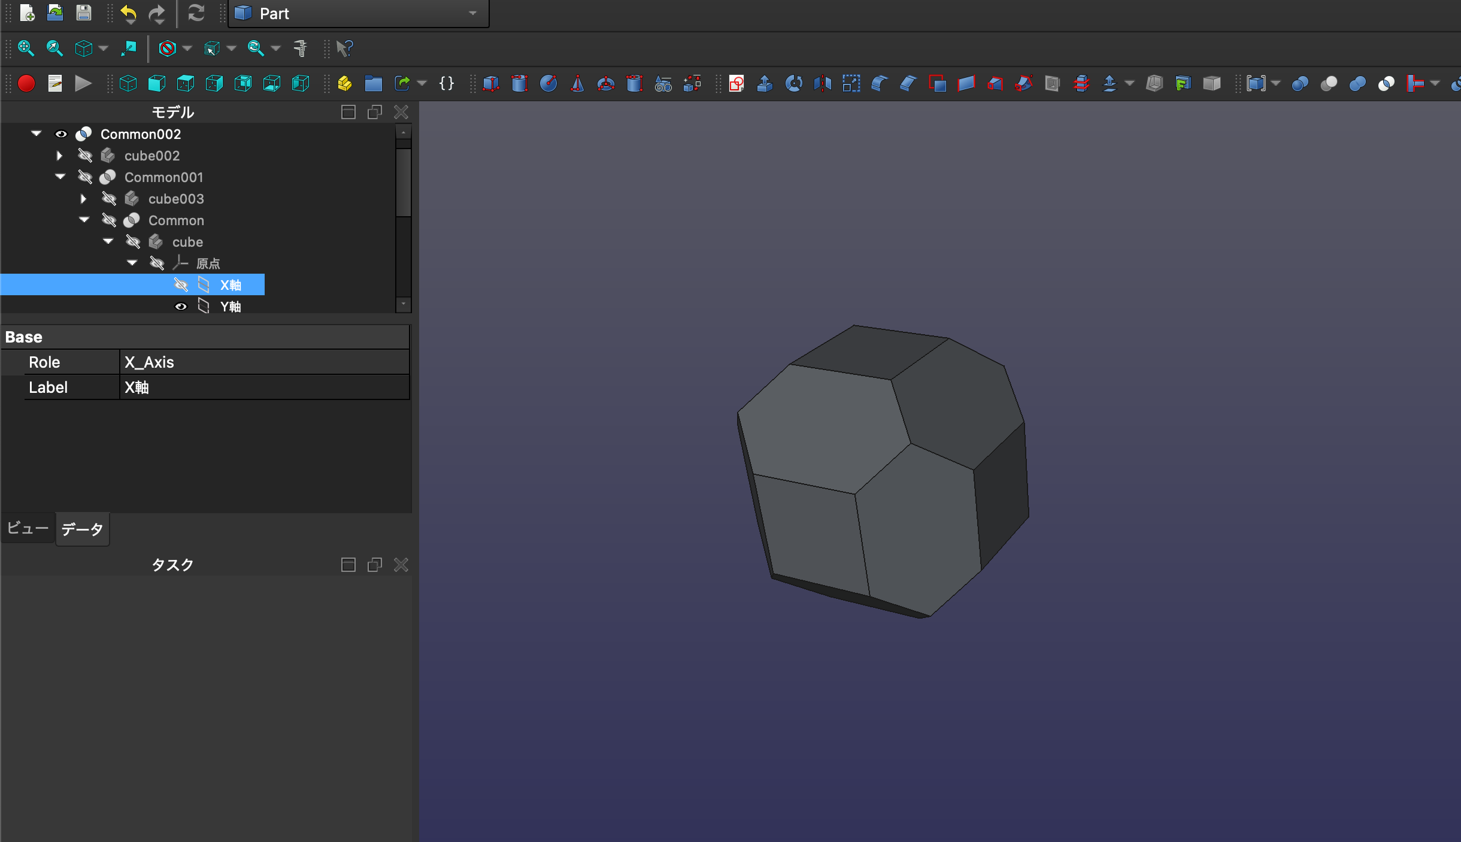Collapse the Common001 tree node
This screenshot has width=1461, height=842.
(x=60, y=177)
